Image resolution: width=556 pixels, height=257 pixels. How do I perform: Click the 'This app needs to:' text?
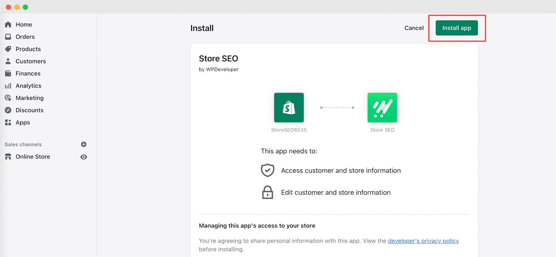(x=289, y=151)
